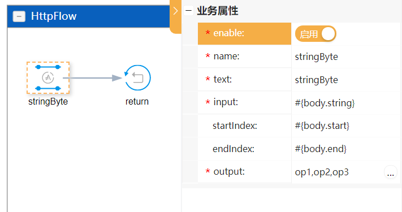Select the stringByte node icon
Image resolution: width=402 pixels, height=212 pixels.
click(x=48, y=77)
